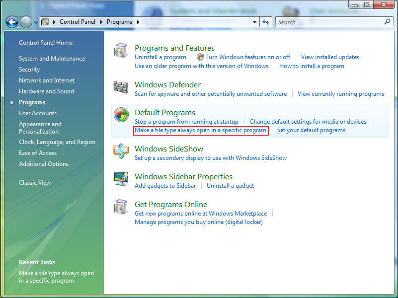This screenshot has height=298, width=398.
Task: Click the Default Programs icon
Action: point(121,115)
